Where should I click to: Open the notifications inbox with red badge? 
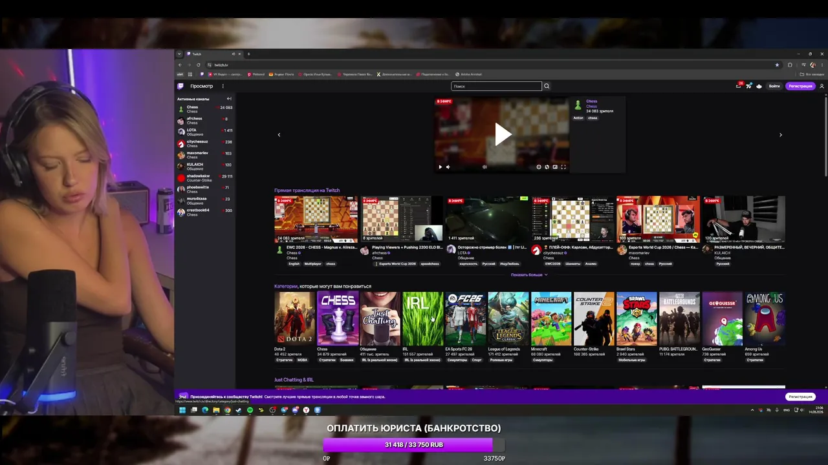(739, 86)
